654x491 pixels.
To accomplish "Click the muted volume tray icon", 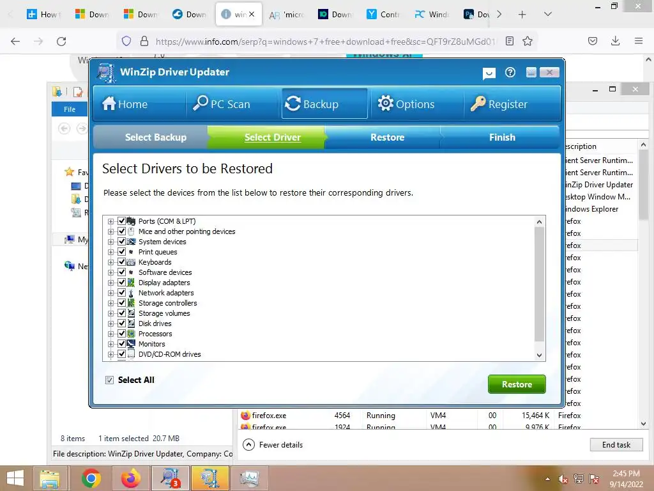I will tap(563, 478).
